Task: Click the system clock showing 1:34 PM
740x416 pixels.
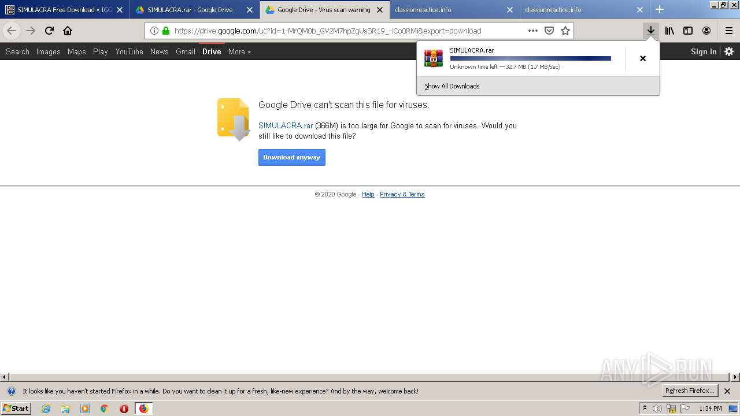Action: 711,408
